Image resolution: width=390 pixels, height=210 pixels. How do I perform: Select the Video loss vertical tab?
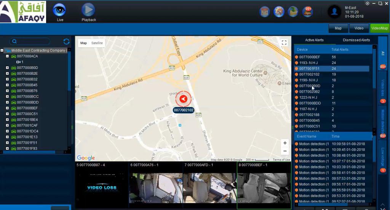(382, 88)
